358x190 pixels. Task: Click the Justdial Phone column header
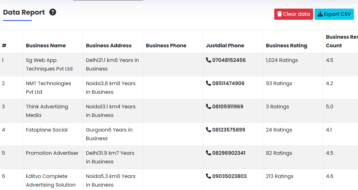[x=225, y=46]
